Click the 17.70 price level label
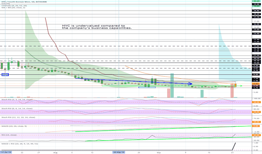 point(256,17)
